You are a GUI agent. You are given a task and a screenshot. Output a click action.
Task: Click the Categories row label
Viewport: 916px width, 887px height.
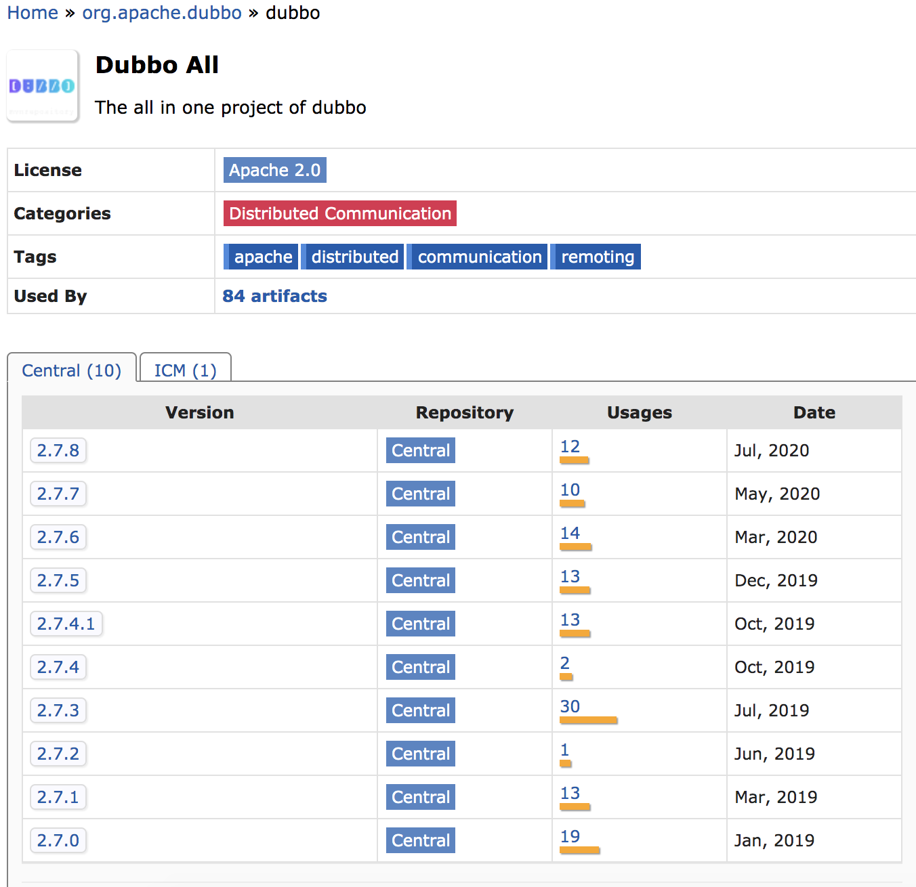coord(62,213)
